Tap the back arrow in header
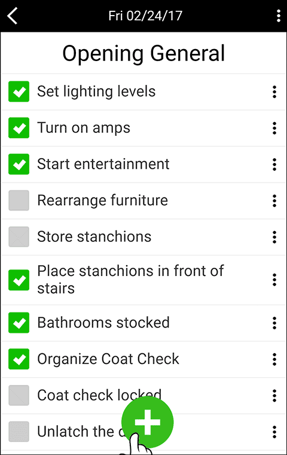The image size is (287, 455). (13, 16)
